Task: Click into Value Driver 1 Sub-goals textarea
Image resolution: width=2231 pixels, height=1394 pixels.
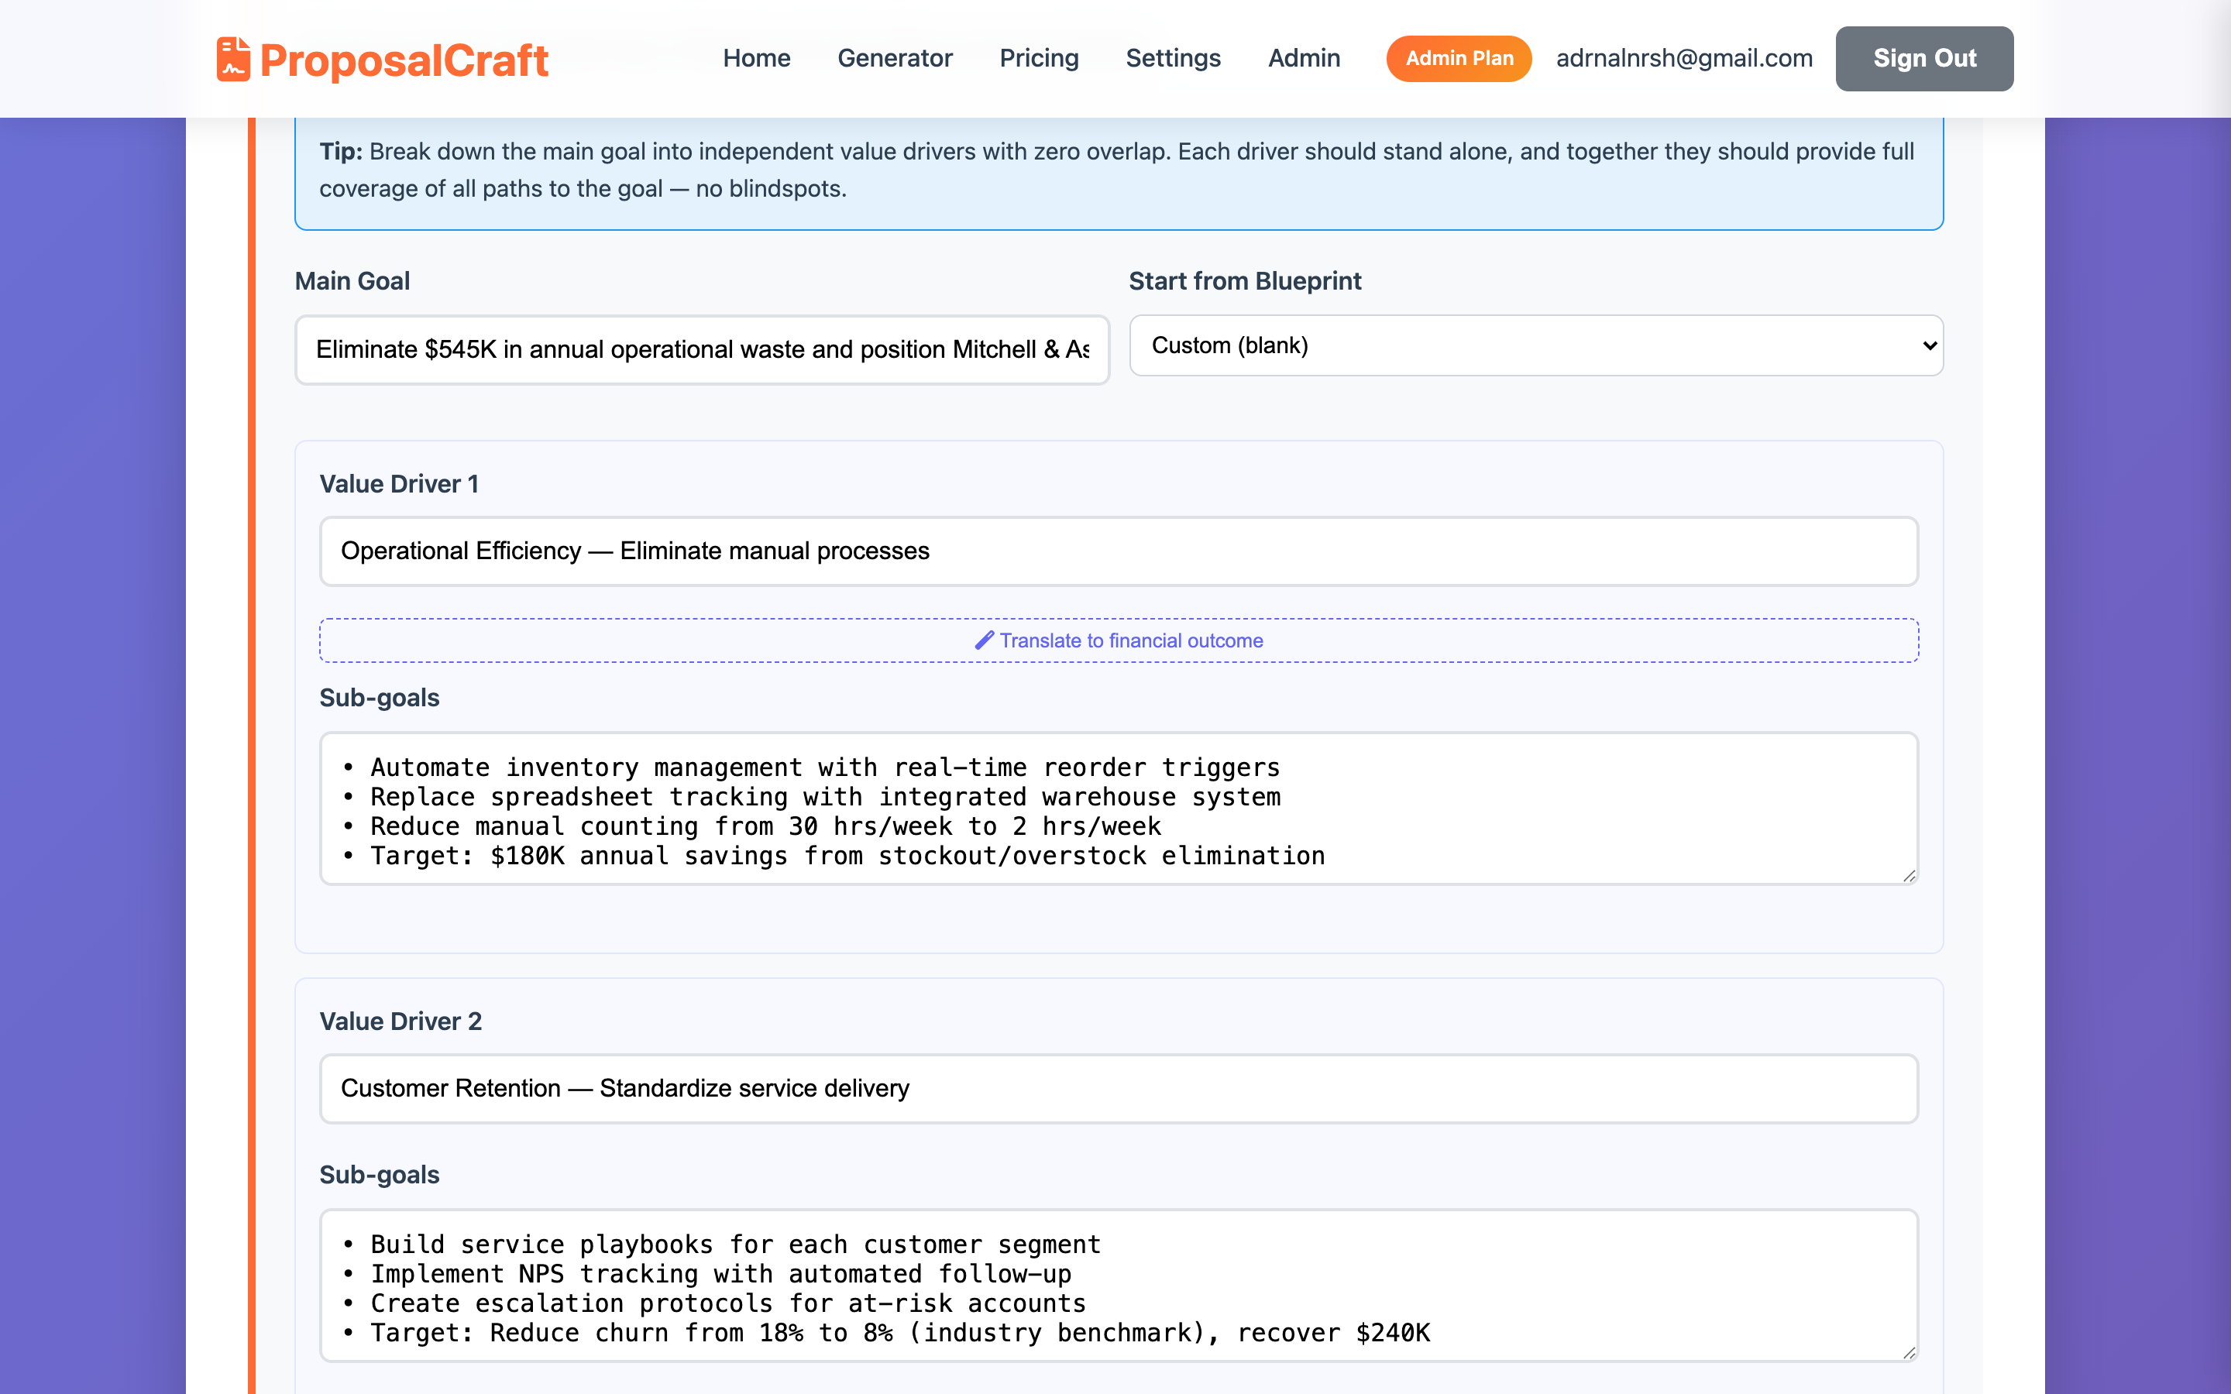Action: pyautogui.click(x=1119, y=809)
